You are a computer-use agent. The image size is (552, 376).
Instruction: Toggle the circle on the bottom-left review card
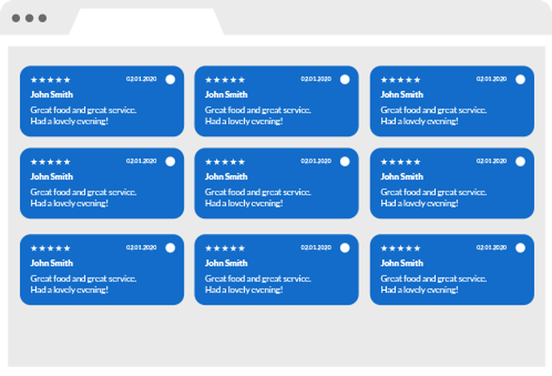tap(170, 248)
